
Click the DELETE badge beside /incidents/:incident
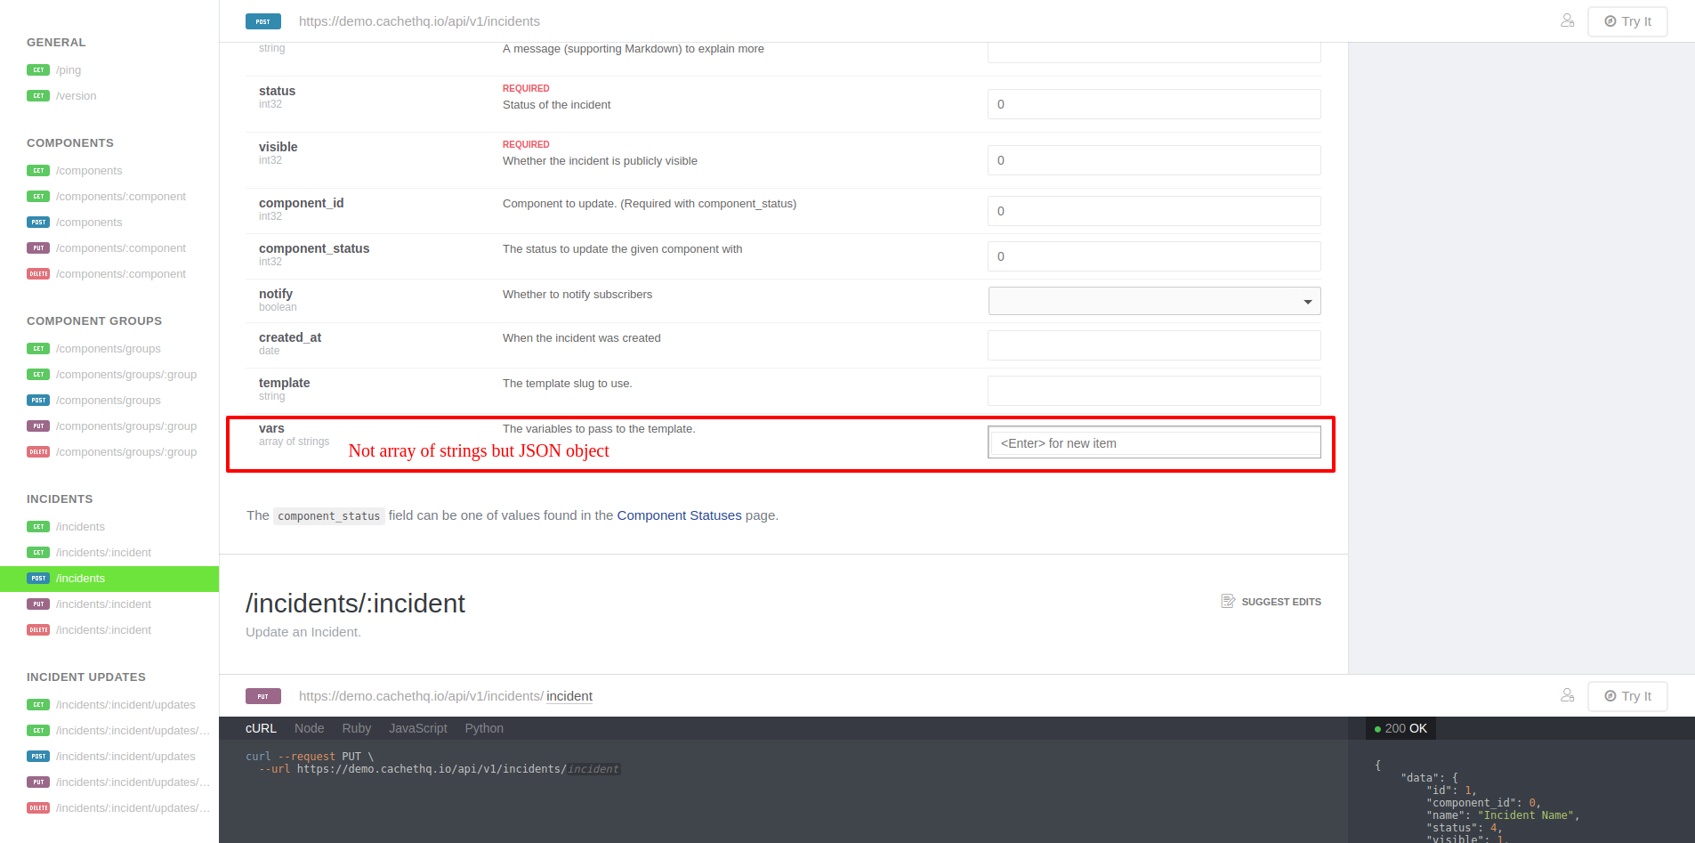coord(38,629)
